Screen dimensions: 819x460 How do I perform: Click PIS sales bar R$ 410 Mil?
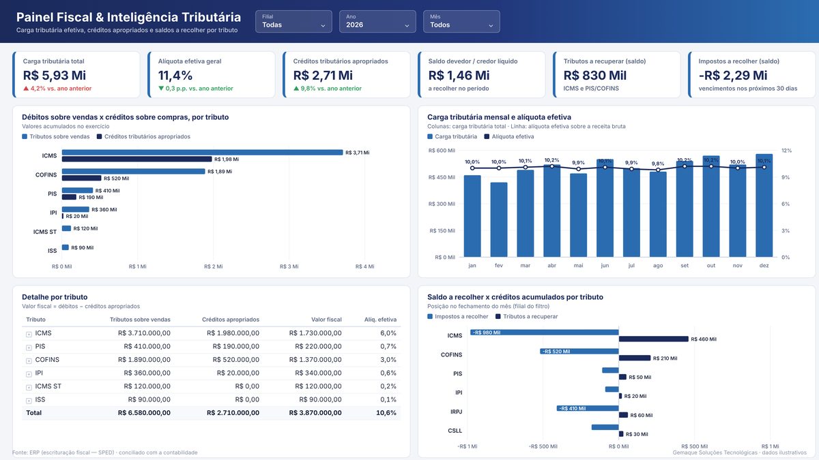pyautogui.click(x=77, y=191)
